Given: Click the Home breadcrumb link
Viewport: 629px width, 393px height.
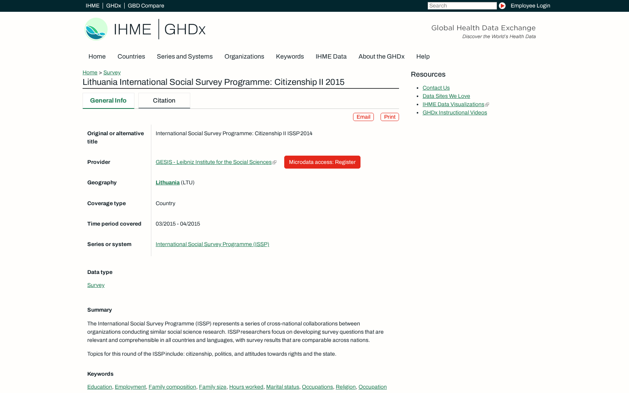Looking at the screenshot, I should click(90, 72).
